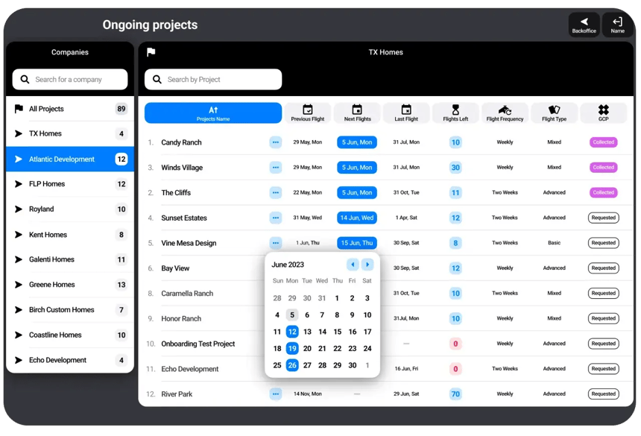Go to next month in the calendar
The height and width of the screenshot is (436, 641).
pyautogui.click(x=366, y=264)
